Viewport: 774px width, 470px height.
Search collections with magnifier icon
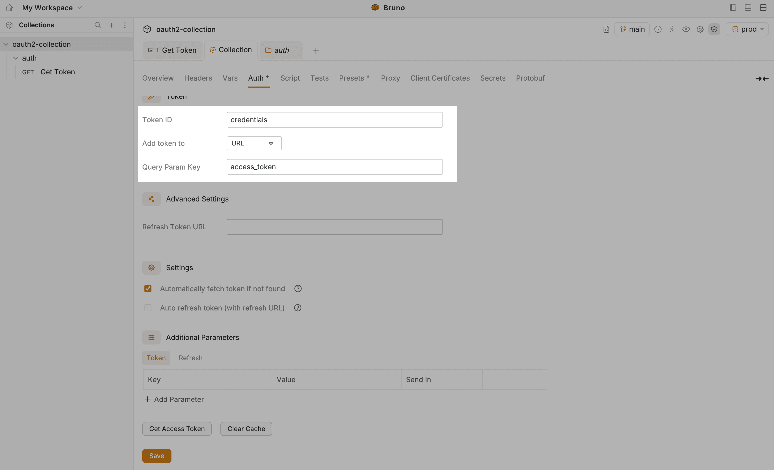click(98, 25)
